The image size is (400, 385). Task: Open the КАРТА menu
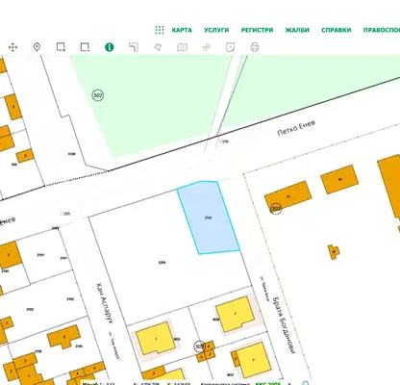182,30
